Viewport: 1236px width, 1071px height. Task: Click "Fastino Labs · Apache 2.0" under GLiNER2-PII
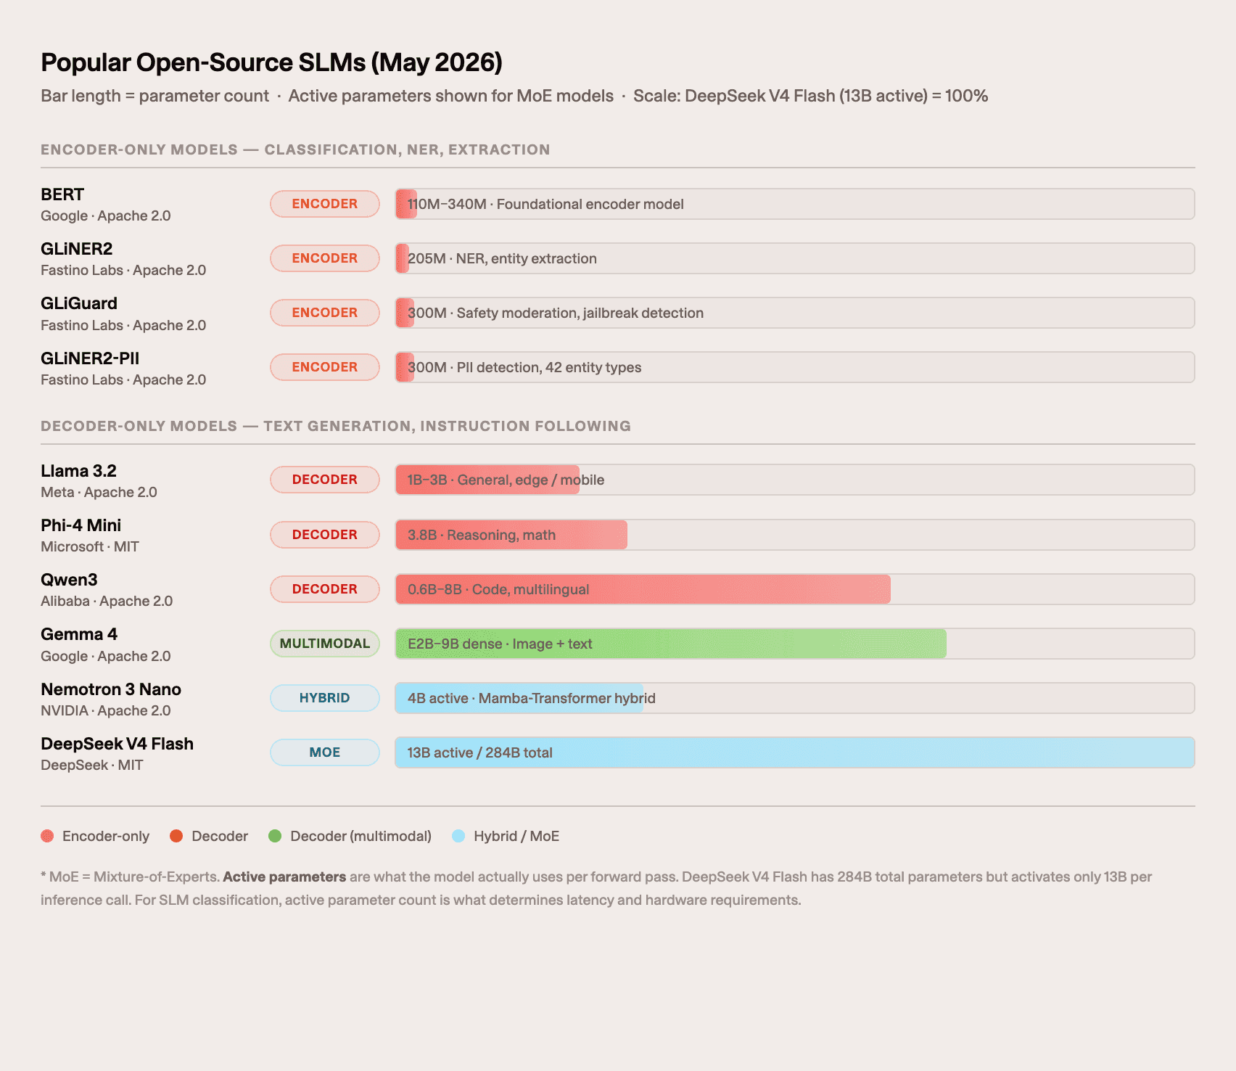point(123,380)
